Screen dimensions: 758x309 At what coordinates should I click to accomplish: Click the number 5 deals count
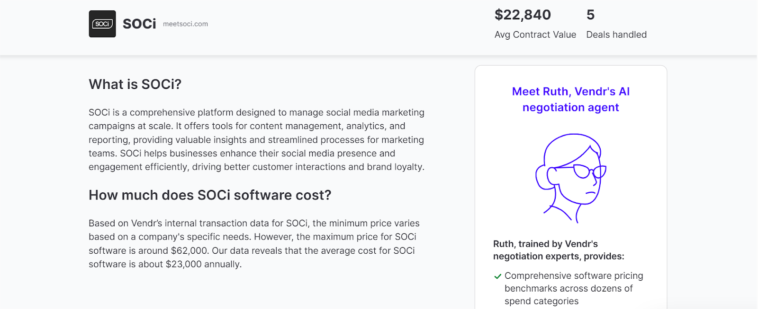(x=590, y=15)
